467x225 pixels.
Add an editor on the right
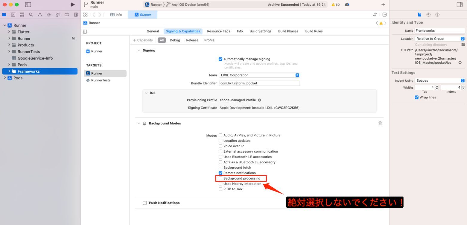click(384, 15)
